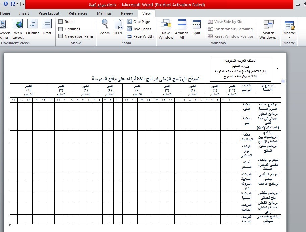Open the Page Layout tab

click(49, 13)
